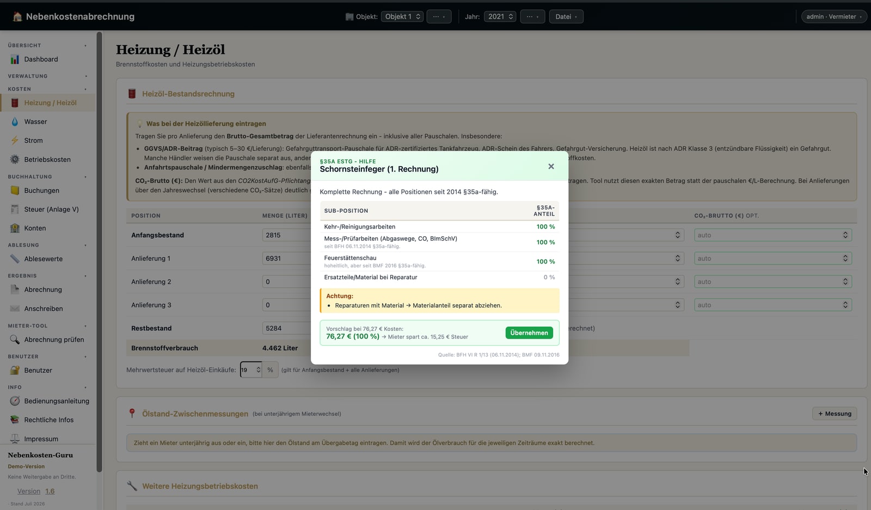871x510 pixels.
Task: Click the sidebar vertical scrollbar
Action: 99,251
